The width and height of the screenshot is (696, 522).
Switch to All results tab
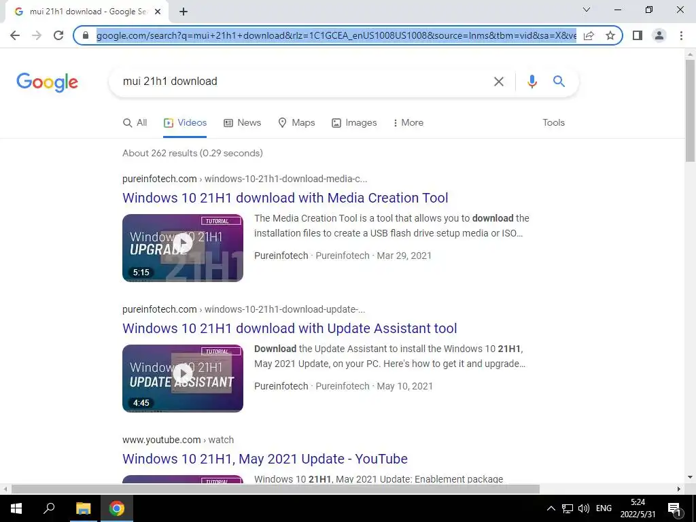click(x=135, y=123)
